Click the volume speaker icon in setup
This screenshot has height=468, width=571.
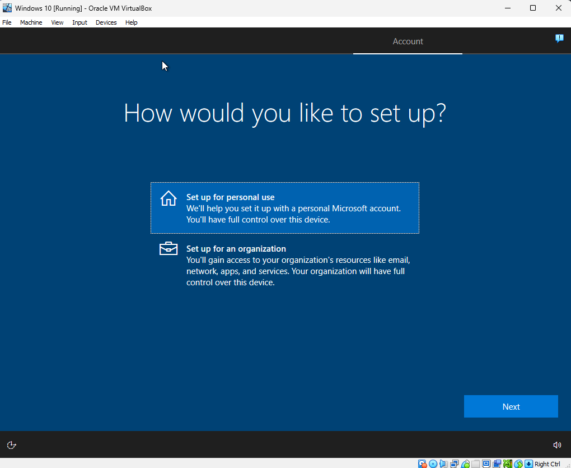[557, 444]
